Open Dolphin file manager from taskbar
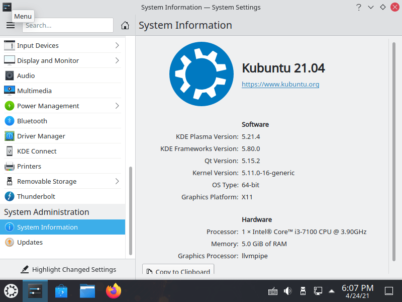 pos(87,291)
